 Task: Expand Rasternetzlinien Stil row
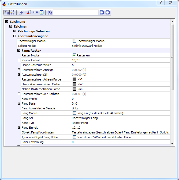pyautogui.click(x=19, y=75)
